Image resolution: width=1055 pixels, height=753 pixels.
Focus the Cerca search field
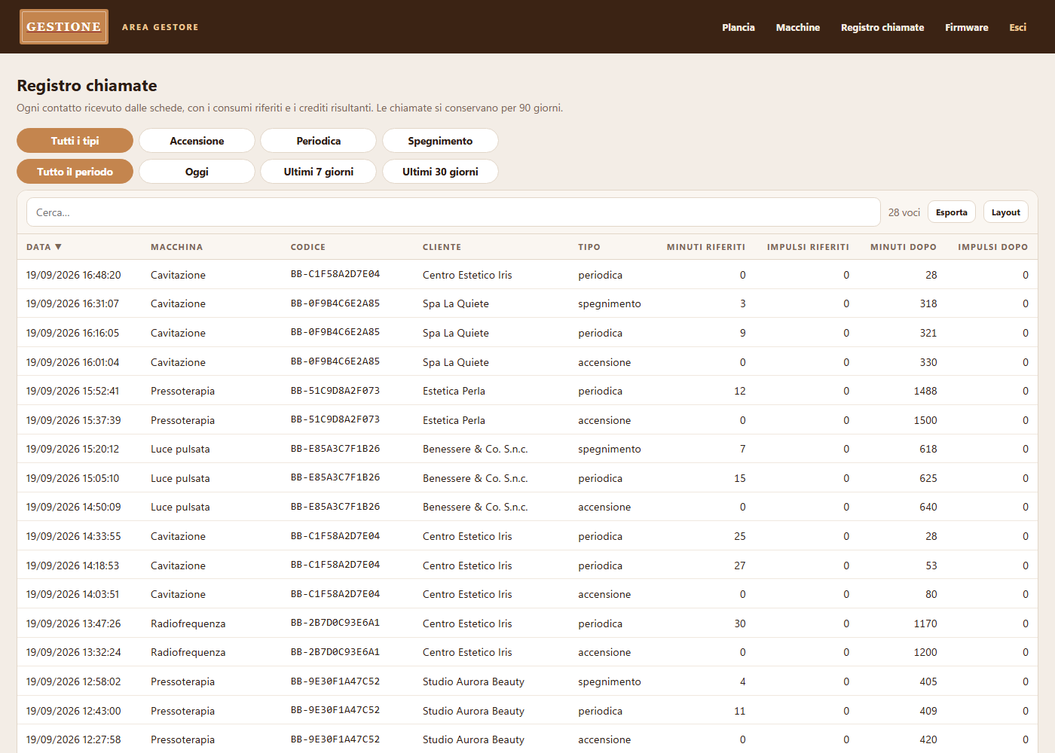click(454, 212)
